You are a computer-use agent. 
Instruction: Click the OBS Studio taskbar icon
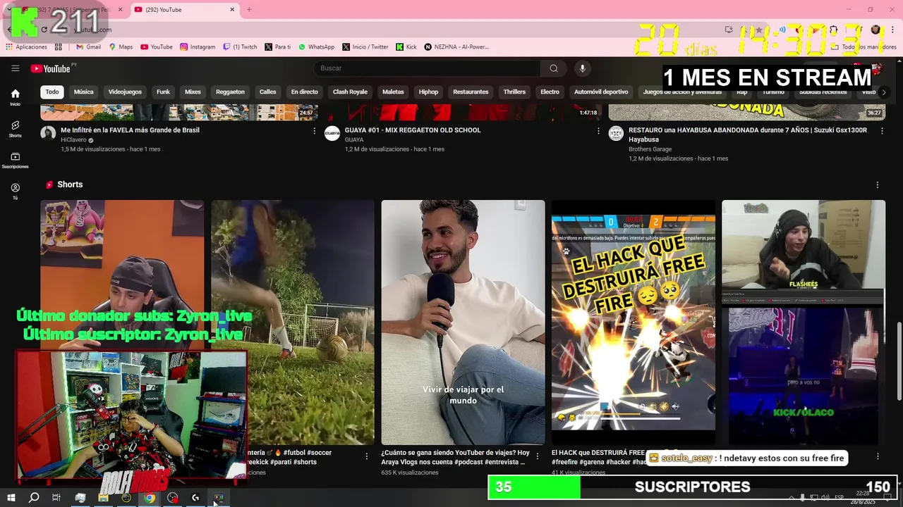click(173, 498)
